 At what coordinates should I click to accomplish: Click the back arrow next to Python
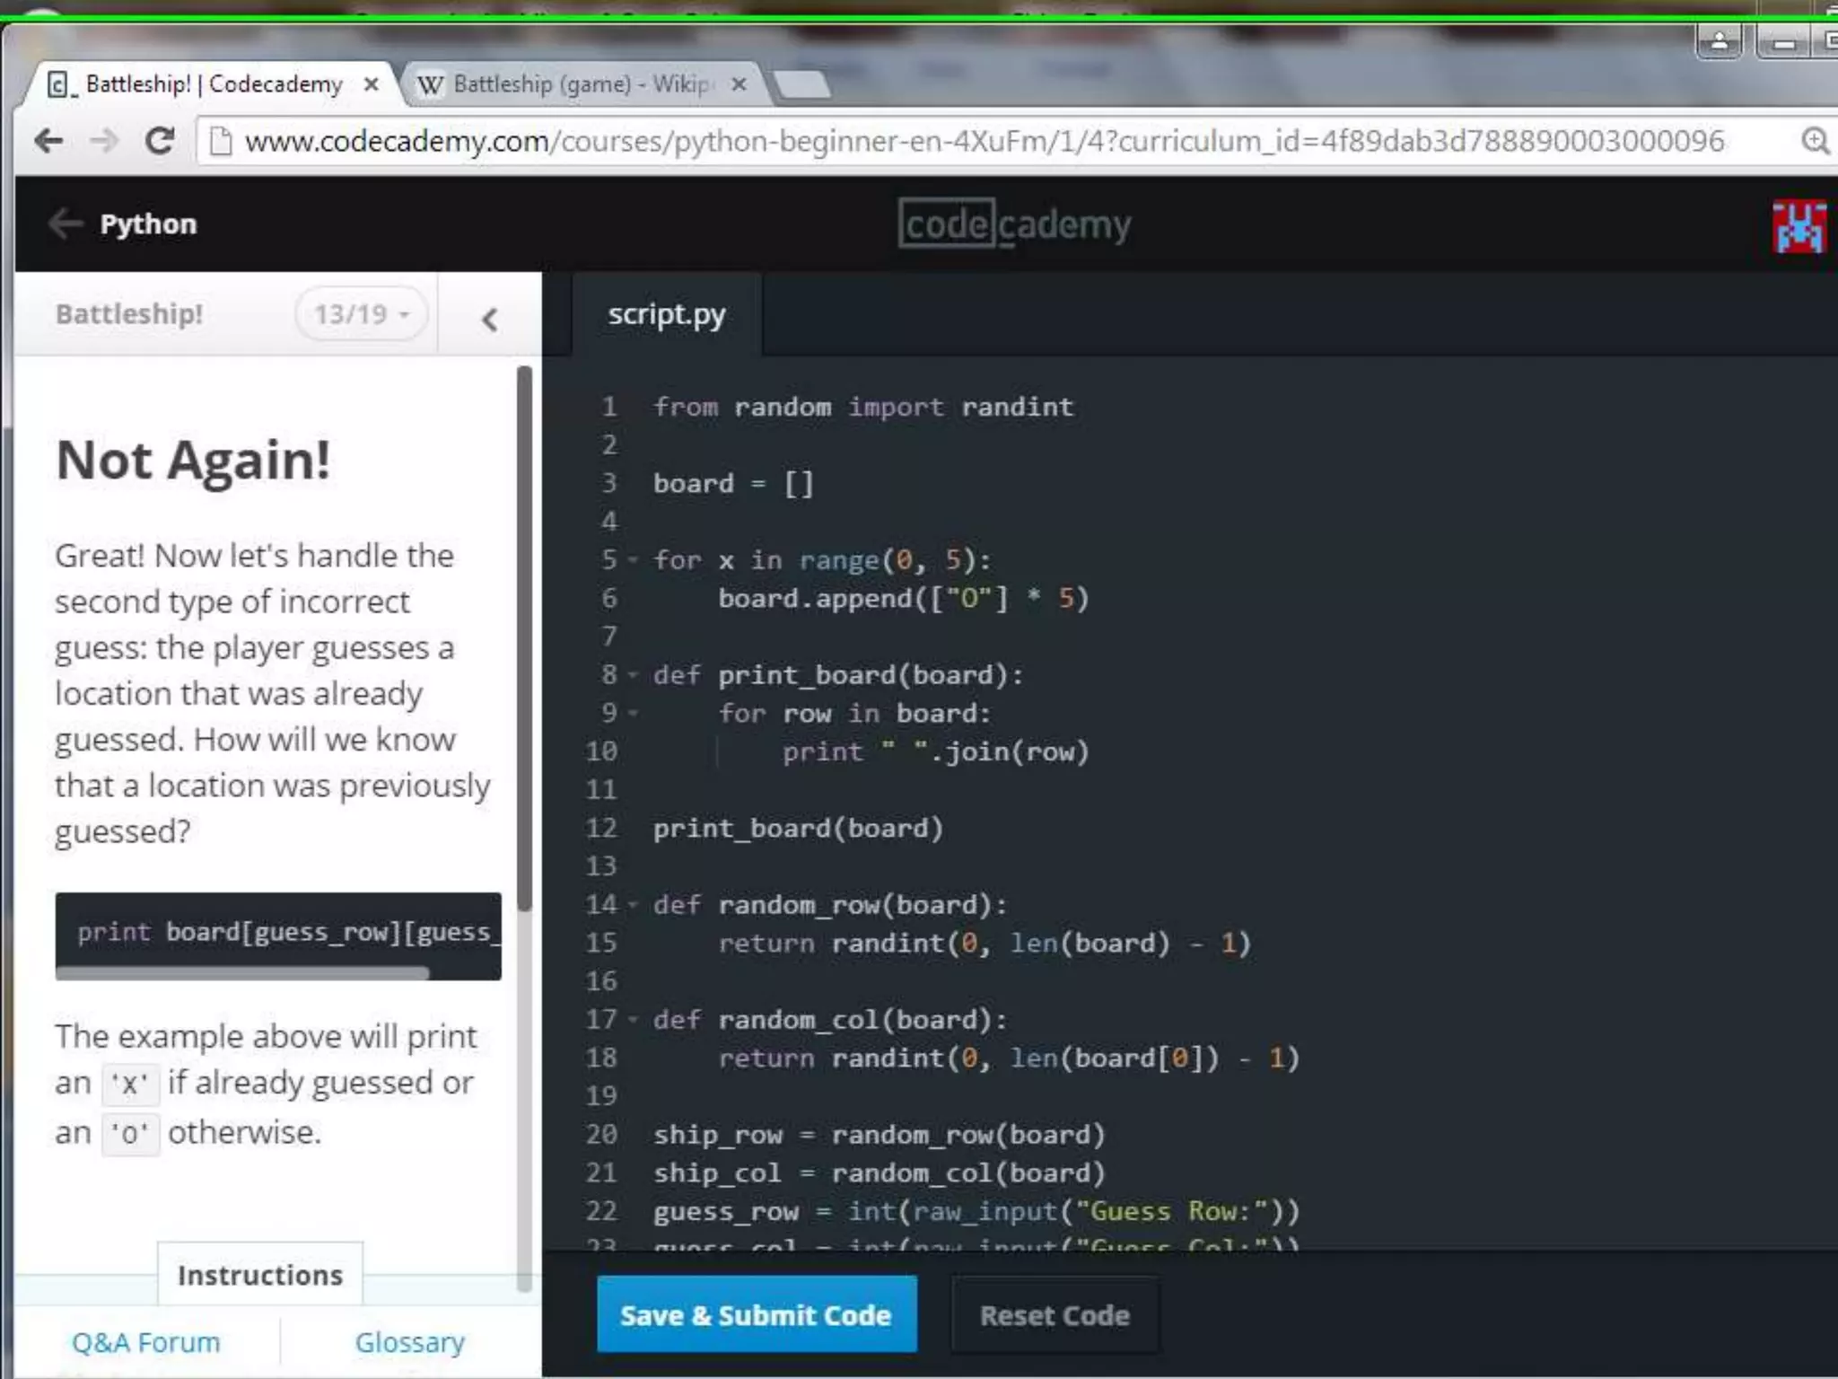tap(66, 224)
